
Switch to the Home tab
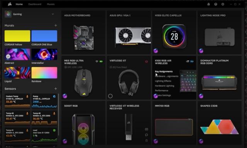[19, 4]
